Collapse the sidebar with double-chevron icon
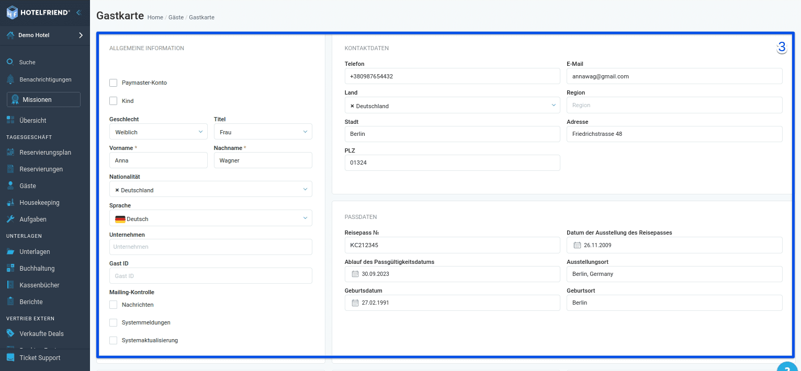The width and height of the screenshot is (801, 371). pyautogui.click(x=78, y=12)
